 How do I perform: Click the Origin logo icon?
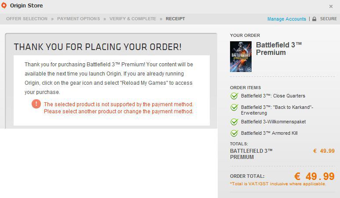pyautogui.click(x=4, y=5)
